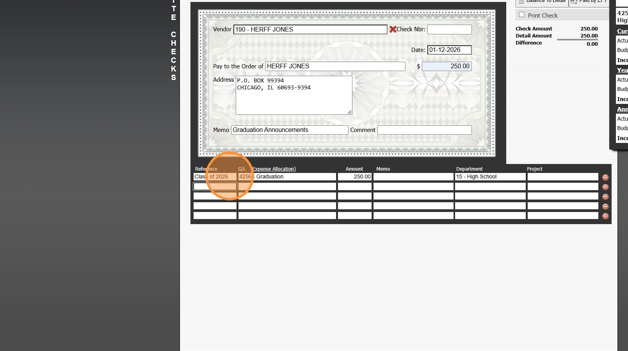
Task: Click the second row's empty Amount cell
Action: [x=355, y=187]
